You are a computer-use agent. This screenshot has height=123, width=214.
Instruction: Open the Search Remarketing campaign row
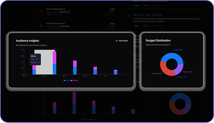click(x=77, y=12)
